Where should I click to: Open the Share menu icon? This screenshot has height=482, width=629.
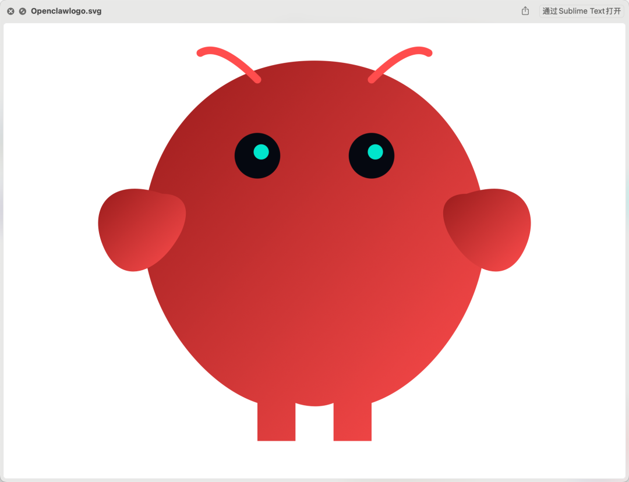coord(525,11)
